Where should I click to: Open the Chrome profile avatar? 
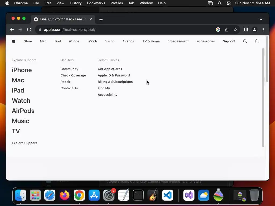pos(255,30)
